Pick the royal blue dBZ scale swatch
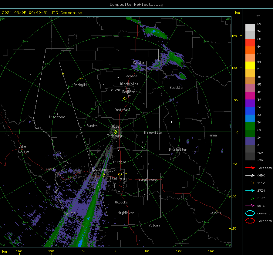The image size is (273, 255). click(x=250, y=111)
